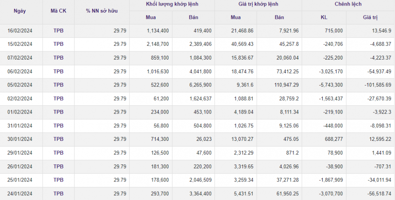Select the buy volume cell 1,134,400

[157, 31]
